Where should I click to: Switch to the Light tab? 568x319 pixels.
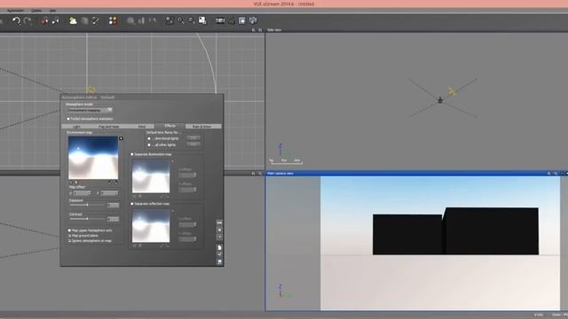pyautogui.click(x=76, y=127)
